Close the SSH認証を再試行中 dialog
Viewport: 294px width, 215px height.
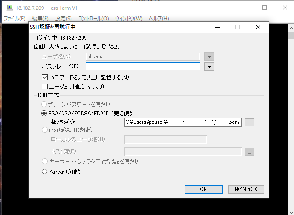[x=258, y=27]
